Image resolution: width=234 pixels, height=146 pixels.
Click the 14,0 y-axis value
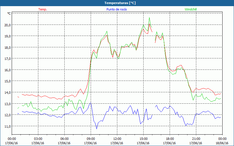click(8, 93)
